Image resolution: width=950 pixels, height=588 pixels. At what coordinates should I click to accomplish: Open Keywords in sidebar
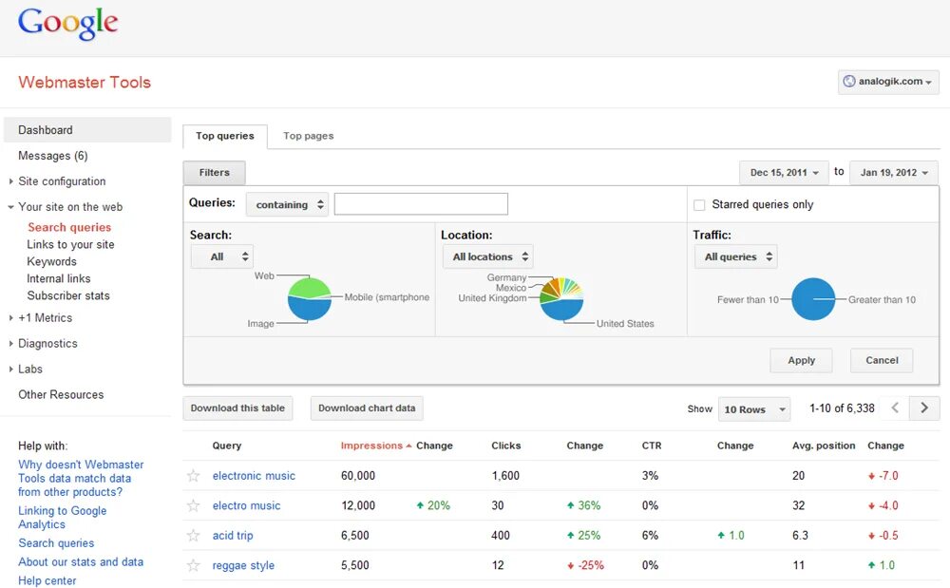tap(51, 261)
